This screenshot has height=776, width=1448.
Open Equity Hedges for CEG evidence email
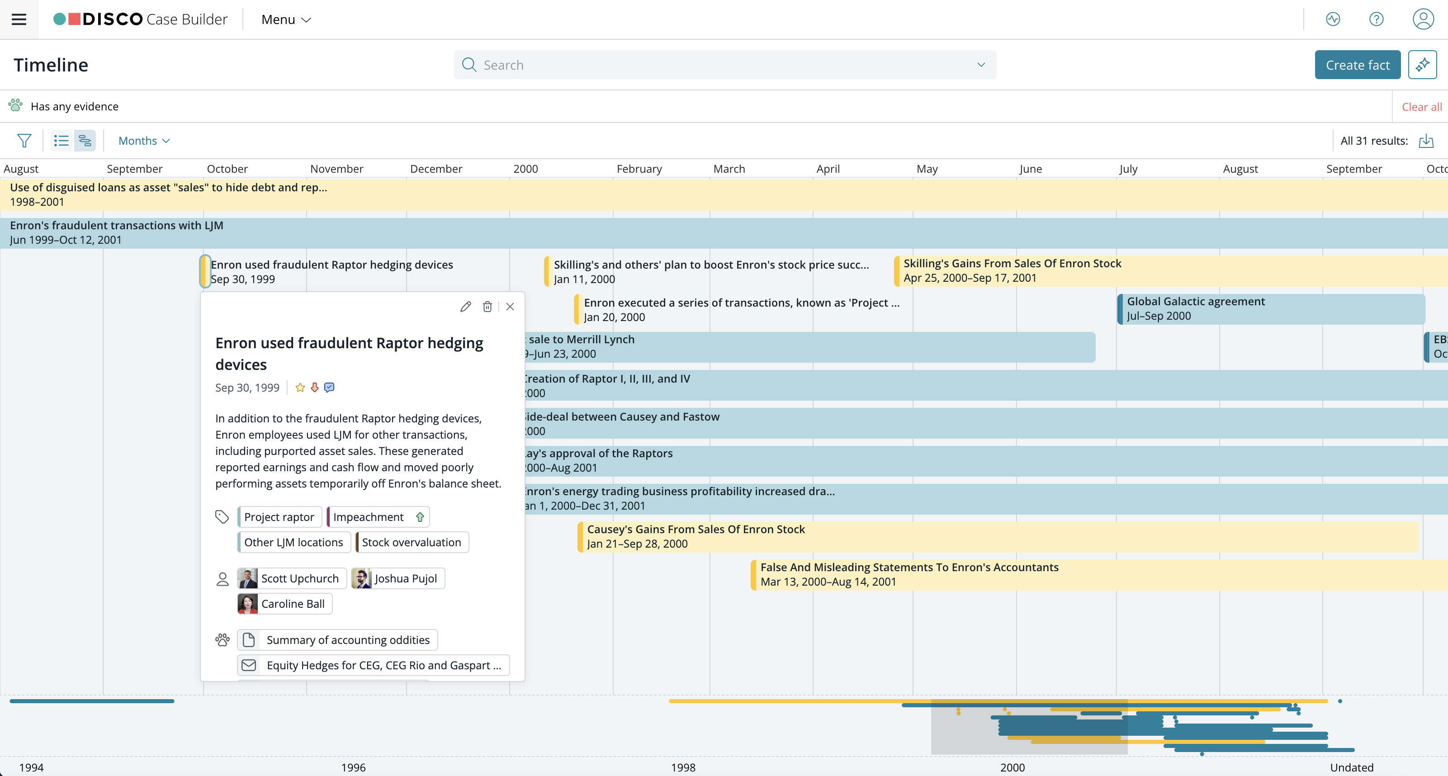pyautogui.click(x=373, y=665)
